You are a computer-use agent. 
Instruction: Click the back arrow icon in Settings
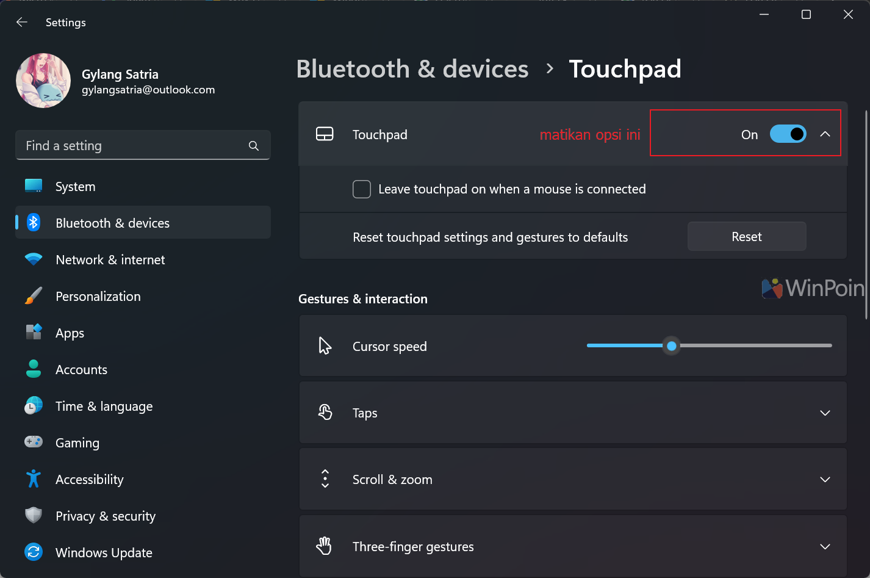click(22, 23)
